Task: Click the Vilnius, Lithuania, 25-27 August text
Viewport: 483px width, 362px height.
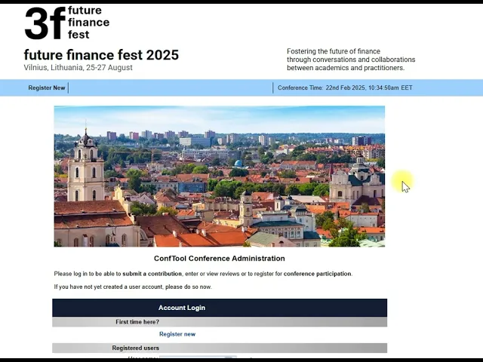Action: point(78,67)
